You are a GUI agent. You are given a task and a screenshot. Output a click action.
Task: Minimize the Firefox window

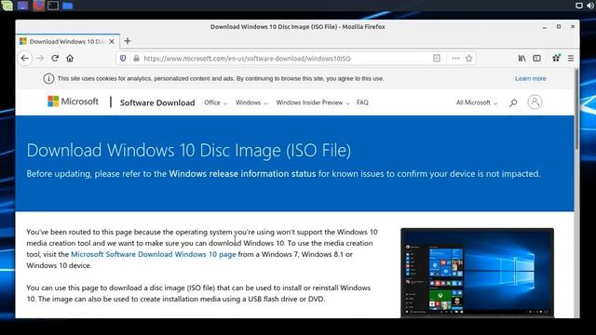544,27
